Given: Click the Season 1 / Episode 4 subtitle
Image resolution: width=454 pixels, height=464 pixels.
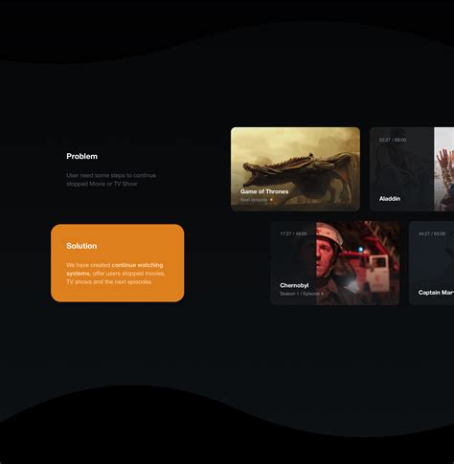Looking at the screenshot, I should click(x=302, y=294).
